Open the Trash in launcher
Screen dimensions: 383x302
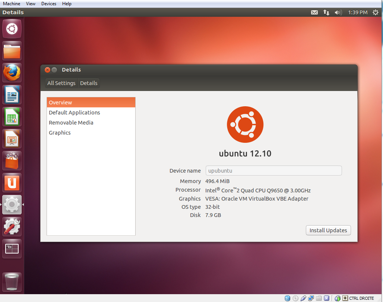coord(12,282)
